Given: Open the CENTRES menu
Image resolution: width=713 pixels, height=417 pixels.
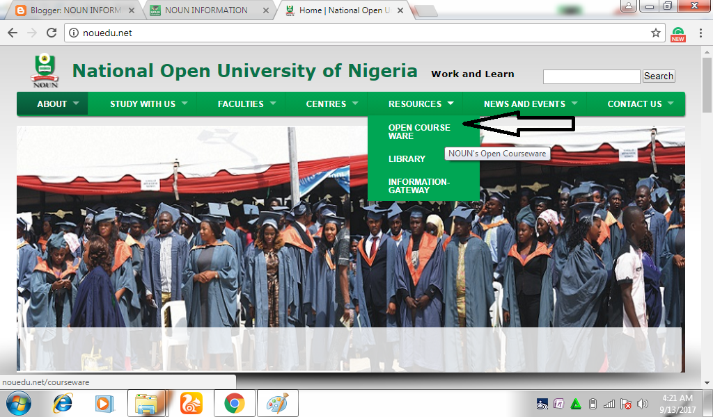Looking at the screenshot, I should [x=326, y=104].
